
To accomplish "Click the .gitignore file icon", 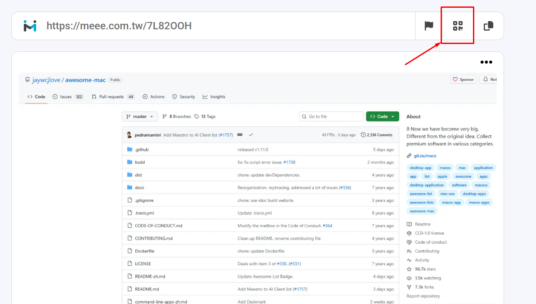I will tap(129, 200).
